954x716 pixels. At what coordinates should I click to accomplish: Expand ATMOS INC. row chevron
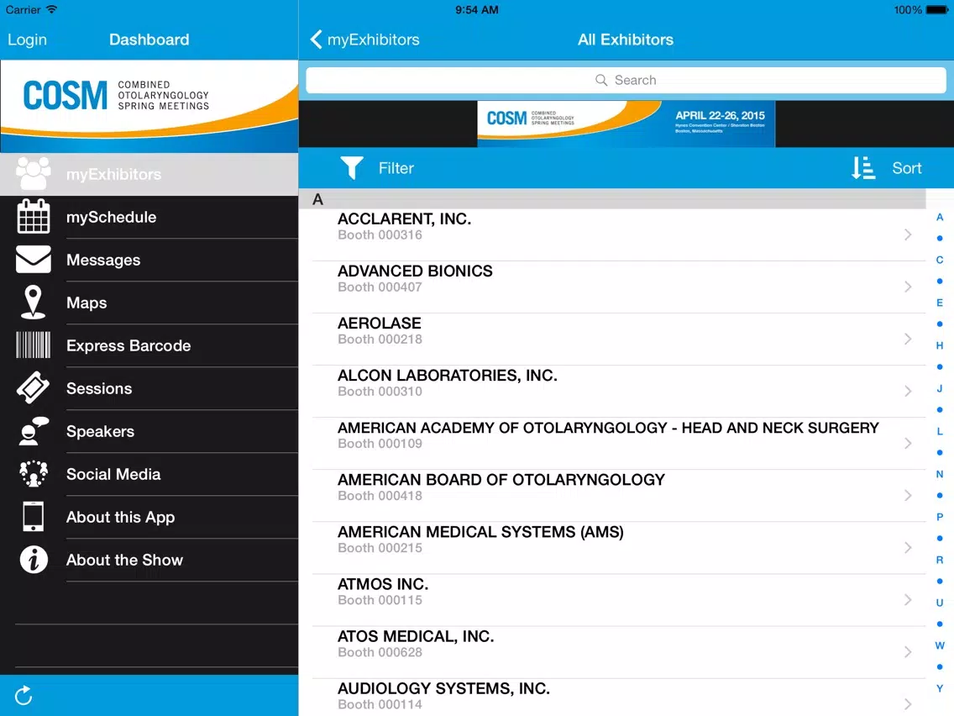point(908,600)
